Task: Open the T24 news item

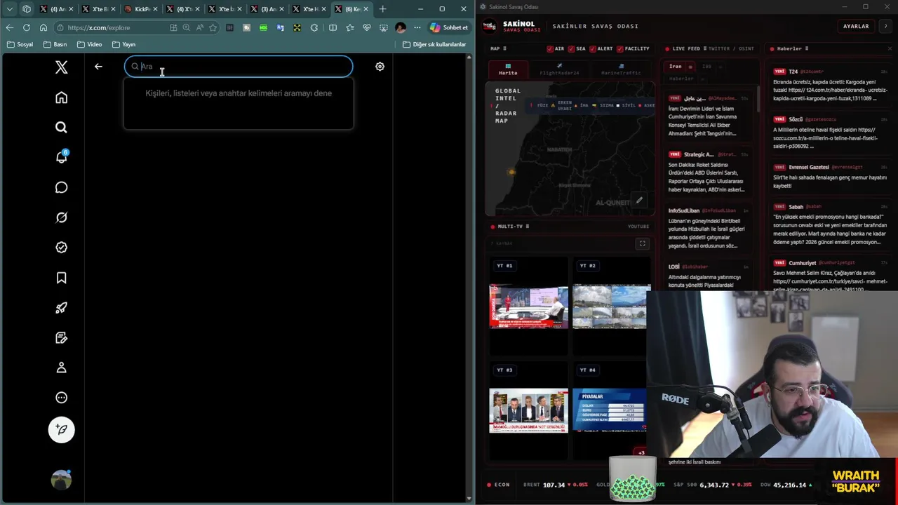Action: [x=830, y=85]
